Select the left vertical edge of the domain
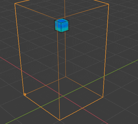Viewport: 138px width, 124px height. [x=20, y=49]
